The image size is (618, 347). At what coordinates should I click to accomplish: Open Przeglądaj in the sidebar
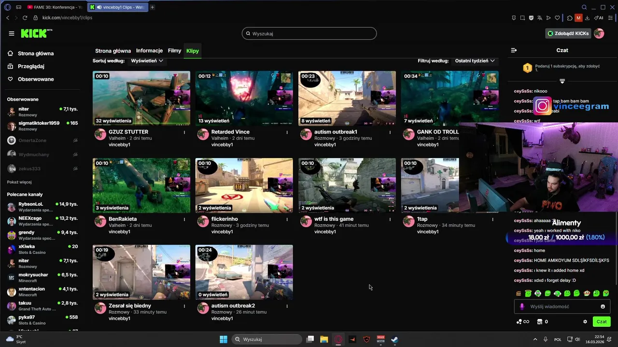26,66
